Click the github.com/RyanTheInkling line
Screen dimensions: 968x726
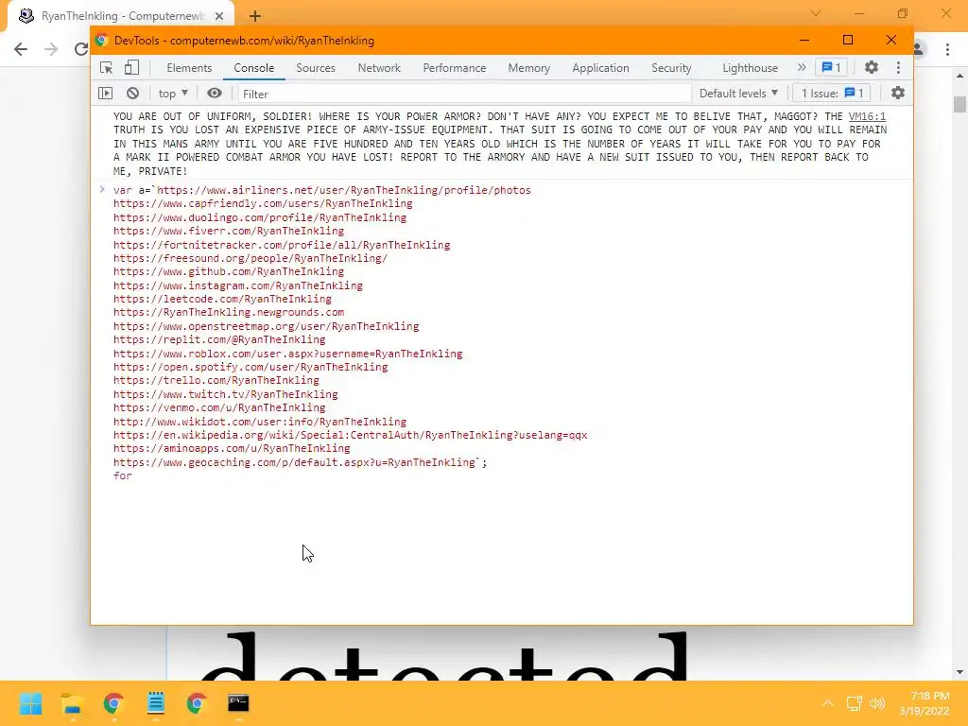tap(229, 271)
